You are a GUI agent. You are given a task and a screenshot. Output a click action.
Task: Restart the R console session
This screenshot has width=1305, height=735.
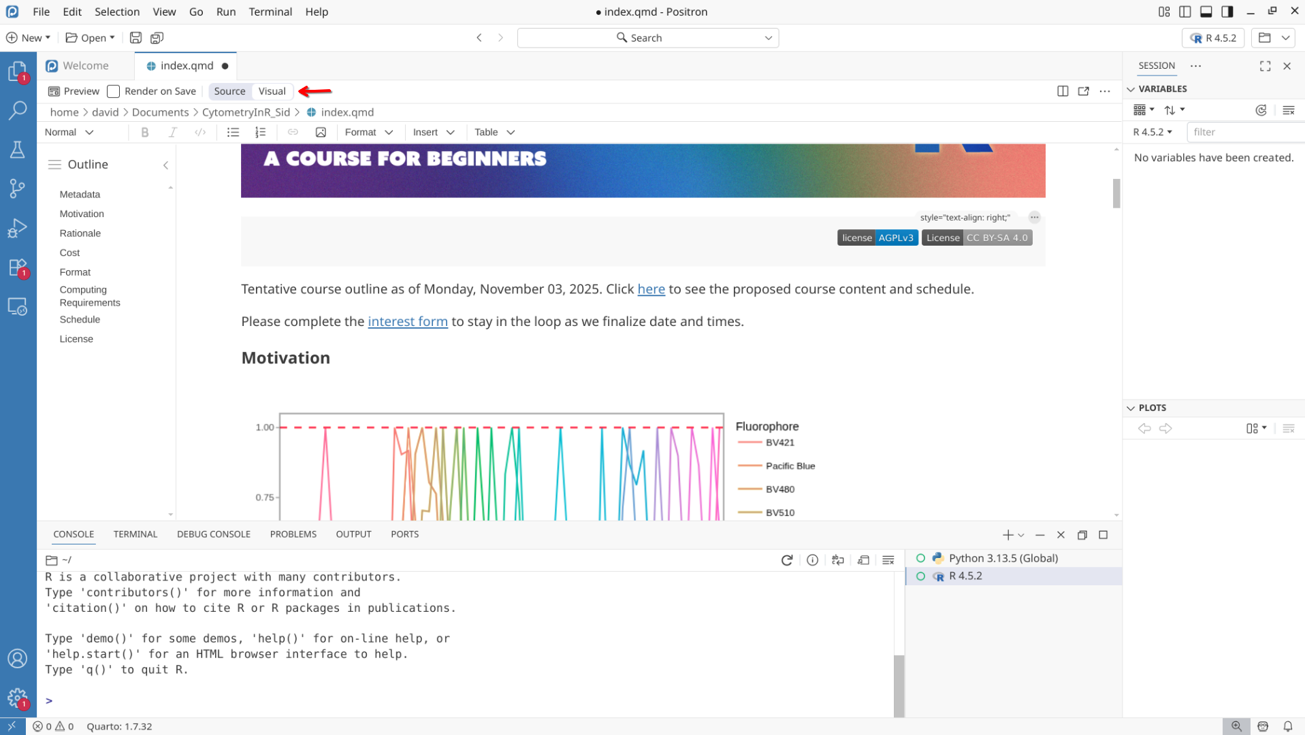point(786,560)
